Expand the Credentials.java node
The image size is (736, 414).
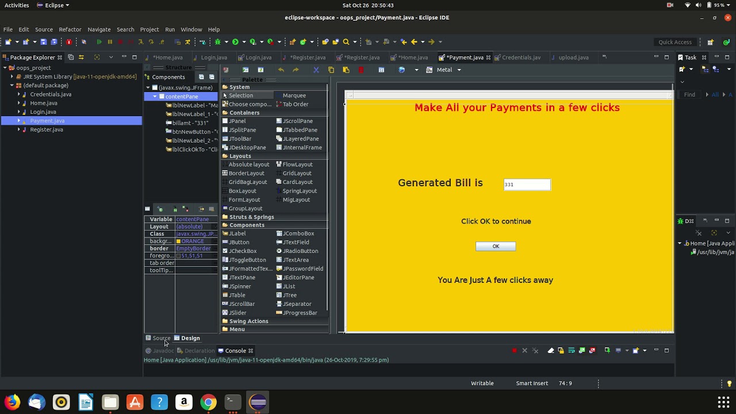(18, 94)
